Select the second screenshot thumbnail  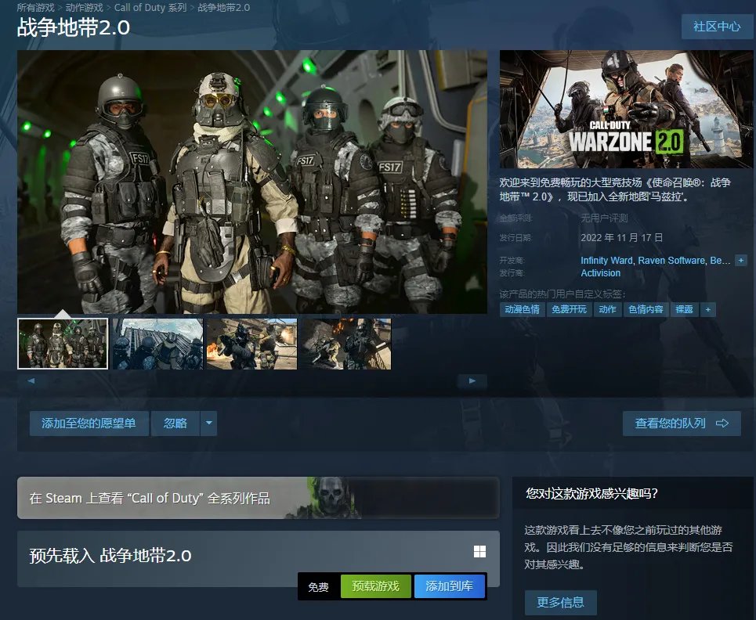157,344
